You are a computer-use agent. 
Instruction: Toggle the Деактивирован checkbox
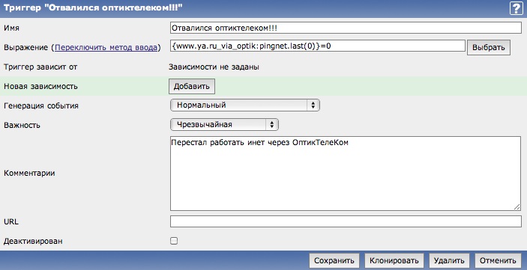[174, 241]
